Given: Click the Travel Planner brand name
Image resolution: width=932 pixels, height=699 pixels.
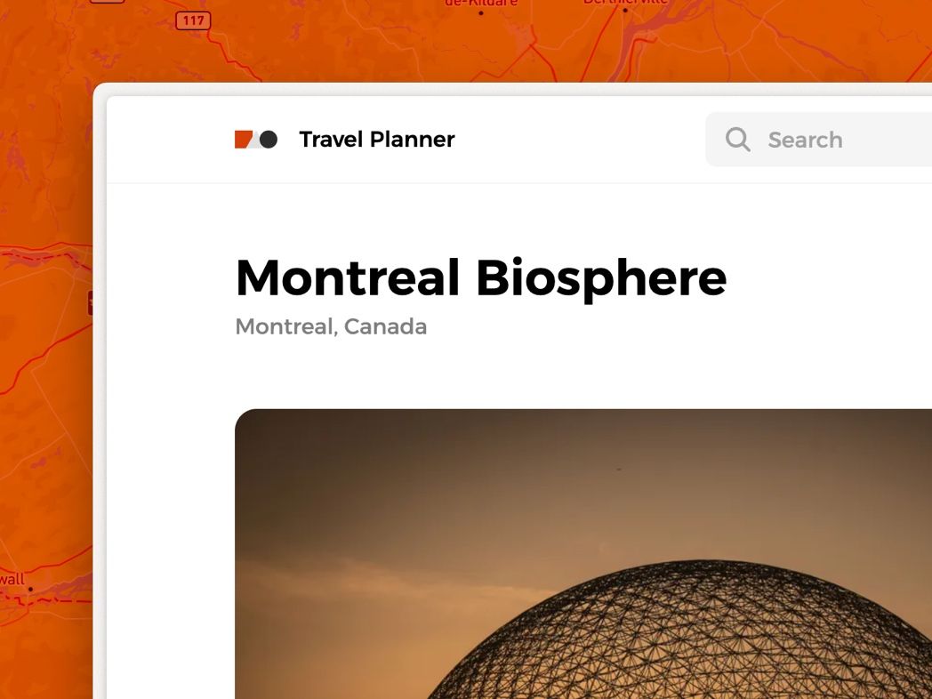Looking at the screenshot, I should [377, 140].
